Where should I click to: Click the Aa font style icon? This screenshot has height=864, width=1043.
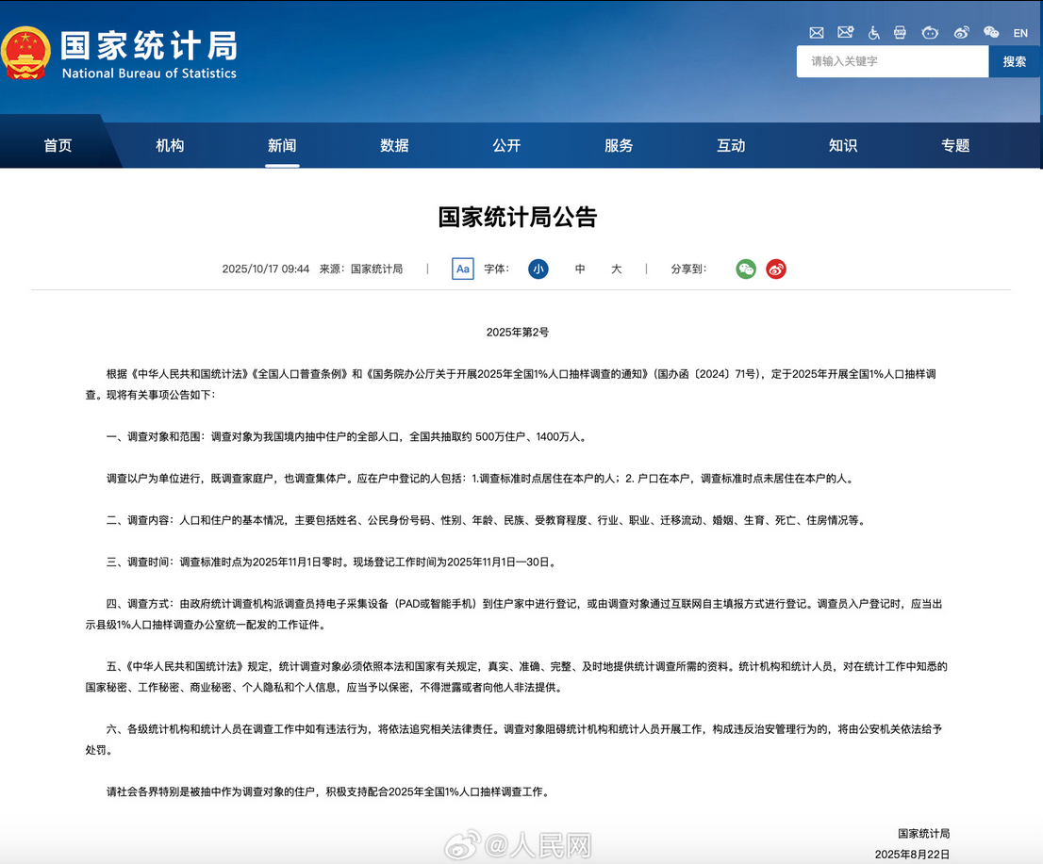pos(462,269)
